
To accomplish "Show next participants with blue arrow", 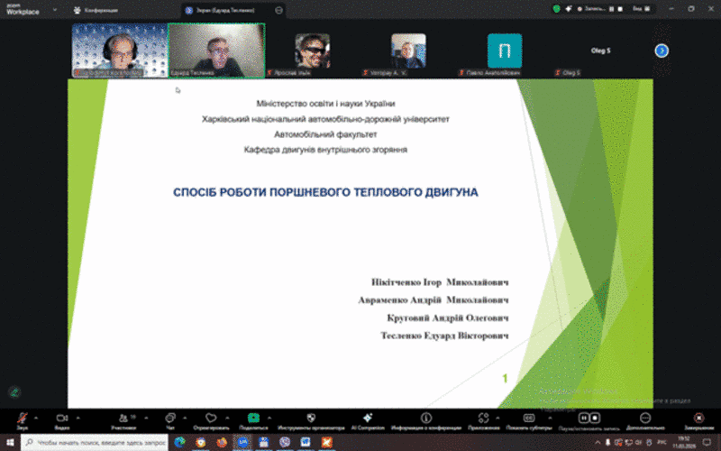I will [x=662, y=51].
